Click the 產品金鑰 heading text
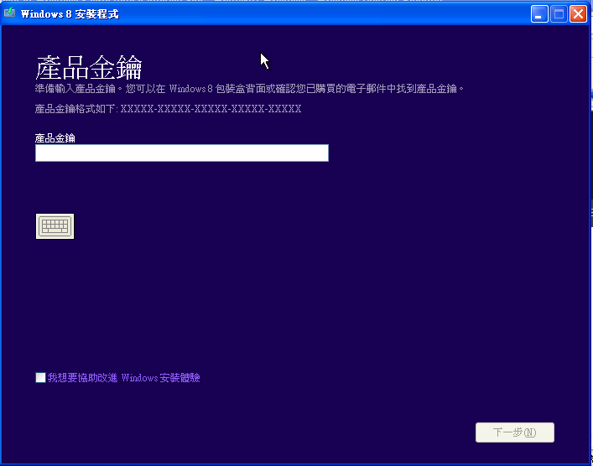The image size is (593, 466). [89, 67]
